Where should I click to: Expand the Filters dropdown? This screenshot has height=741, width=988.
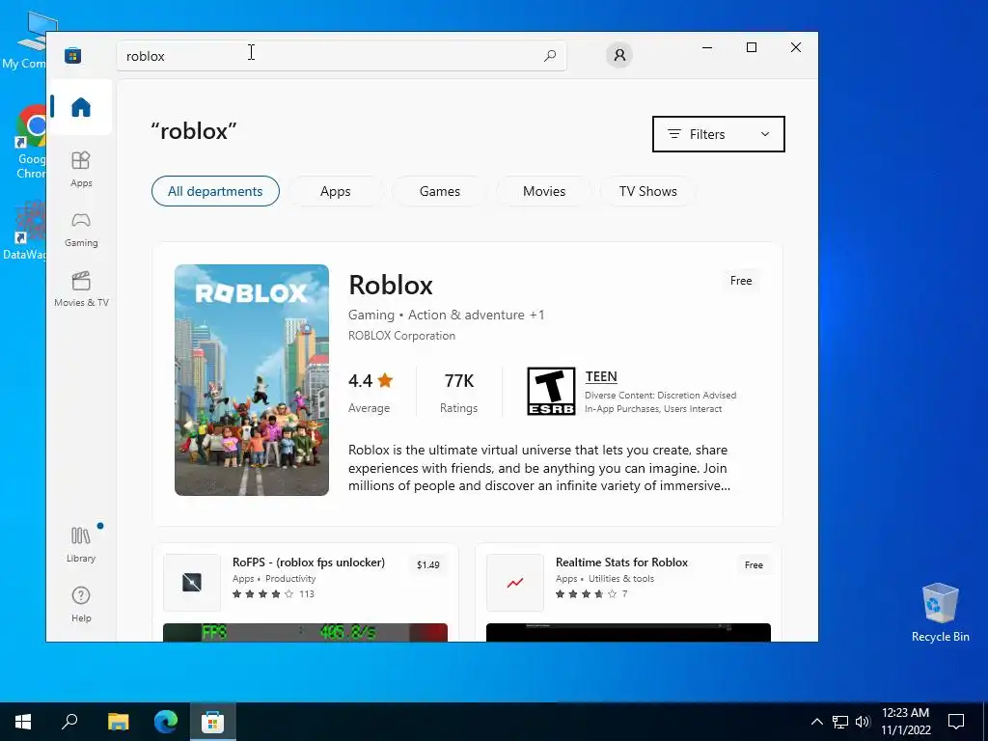tap(718, 134)
